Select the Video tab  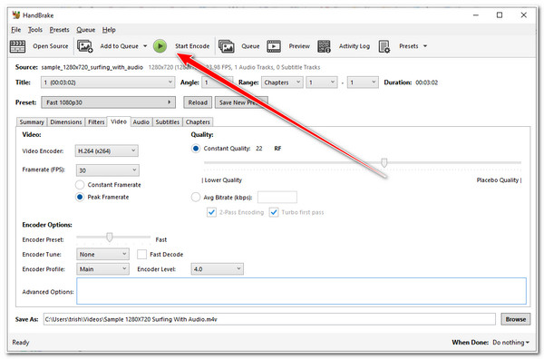119,121
